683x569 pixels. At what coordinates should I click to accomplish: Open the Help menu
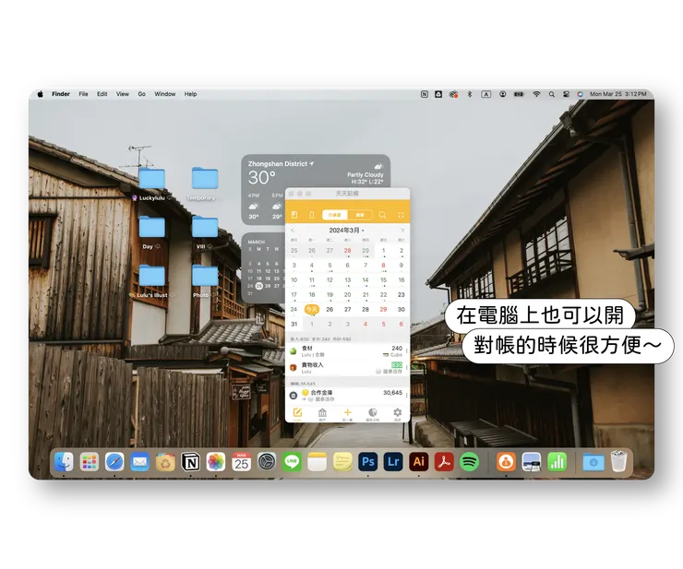190,94
